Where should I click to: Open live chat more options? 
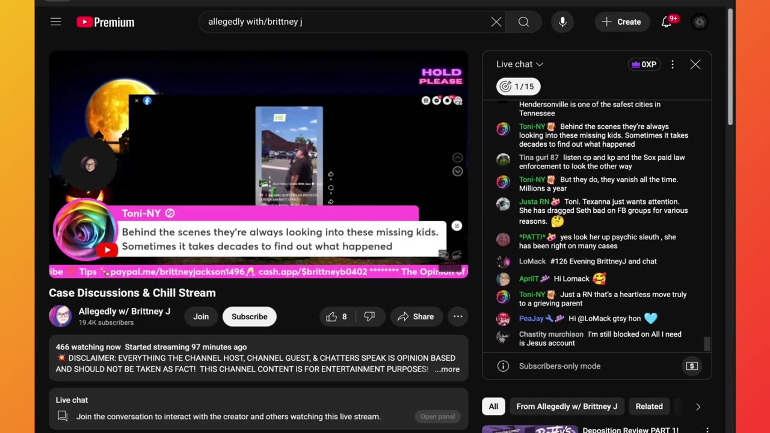[x=673, y=64]
